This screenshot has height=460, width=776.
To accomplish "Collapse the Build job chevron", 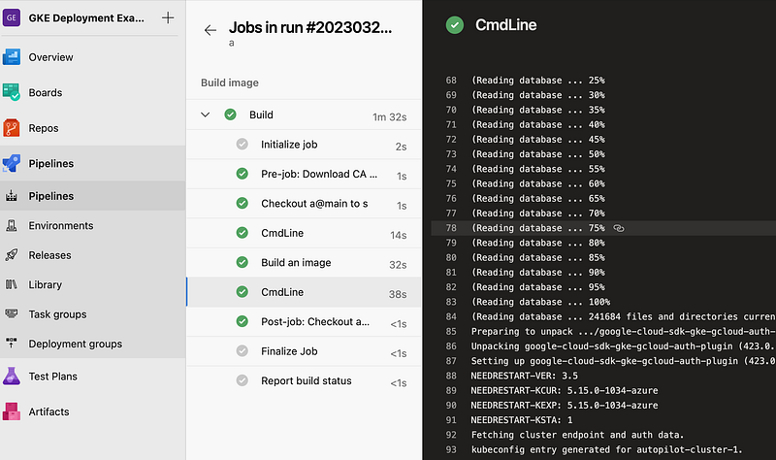I will (x=206, y=115).
